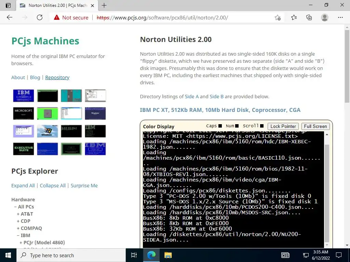Add this page to favorites star
The image size is (350, 262).
pos(278,18)
